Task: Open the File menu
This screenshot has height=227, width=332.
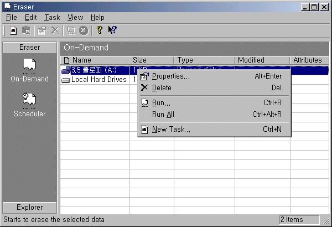Action: click(12, 18)
